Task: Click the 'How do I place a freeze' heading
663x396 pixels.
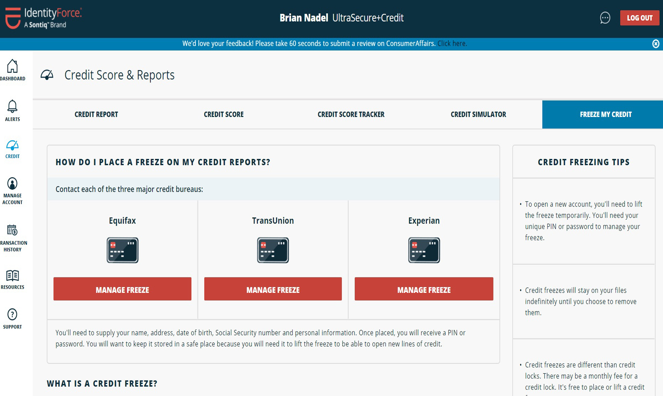Action: (x=163, y=162)
